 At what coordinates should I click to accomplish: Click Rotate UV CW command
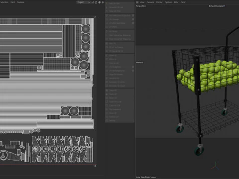pos(120,105)
